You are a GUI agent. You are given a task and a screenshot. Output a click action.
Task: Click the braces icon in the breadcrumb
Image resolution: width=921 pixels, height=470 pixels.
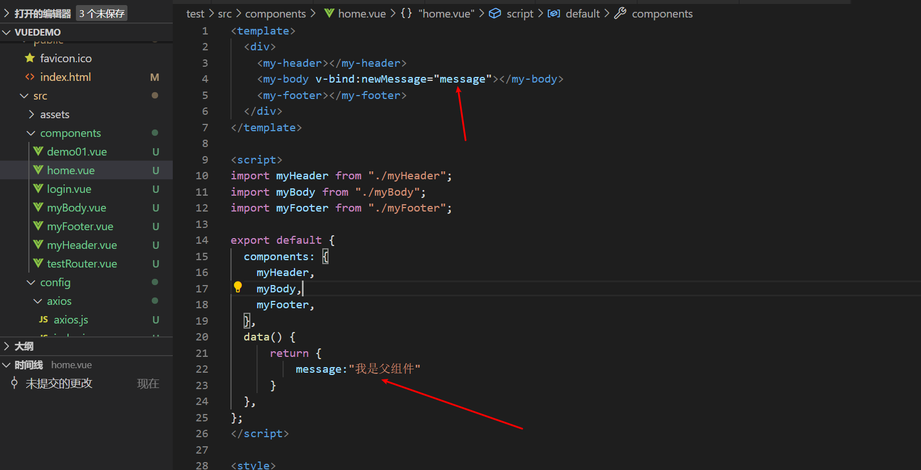pyautogui.click(x=406, y=13)
